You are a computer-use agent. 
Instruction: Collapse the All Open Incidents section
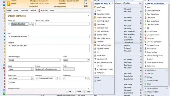click(167, 70)
